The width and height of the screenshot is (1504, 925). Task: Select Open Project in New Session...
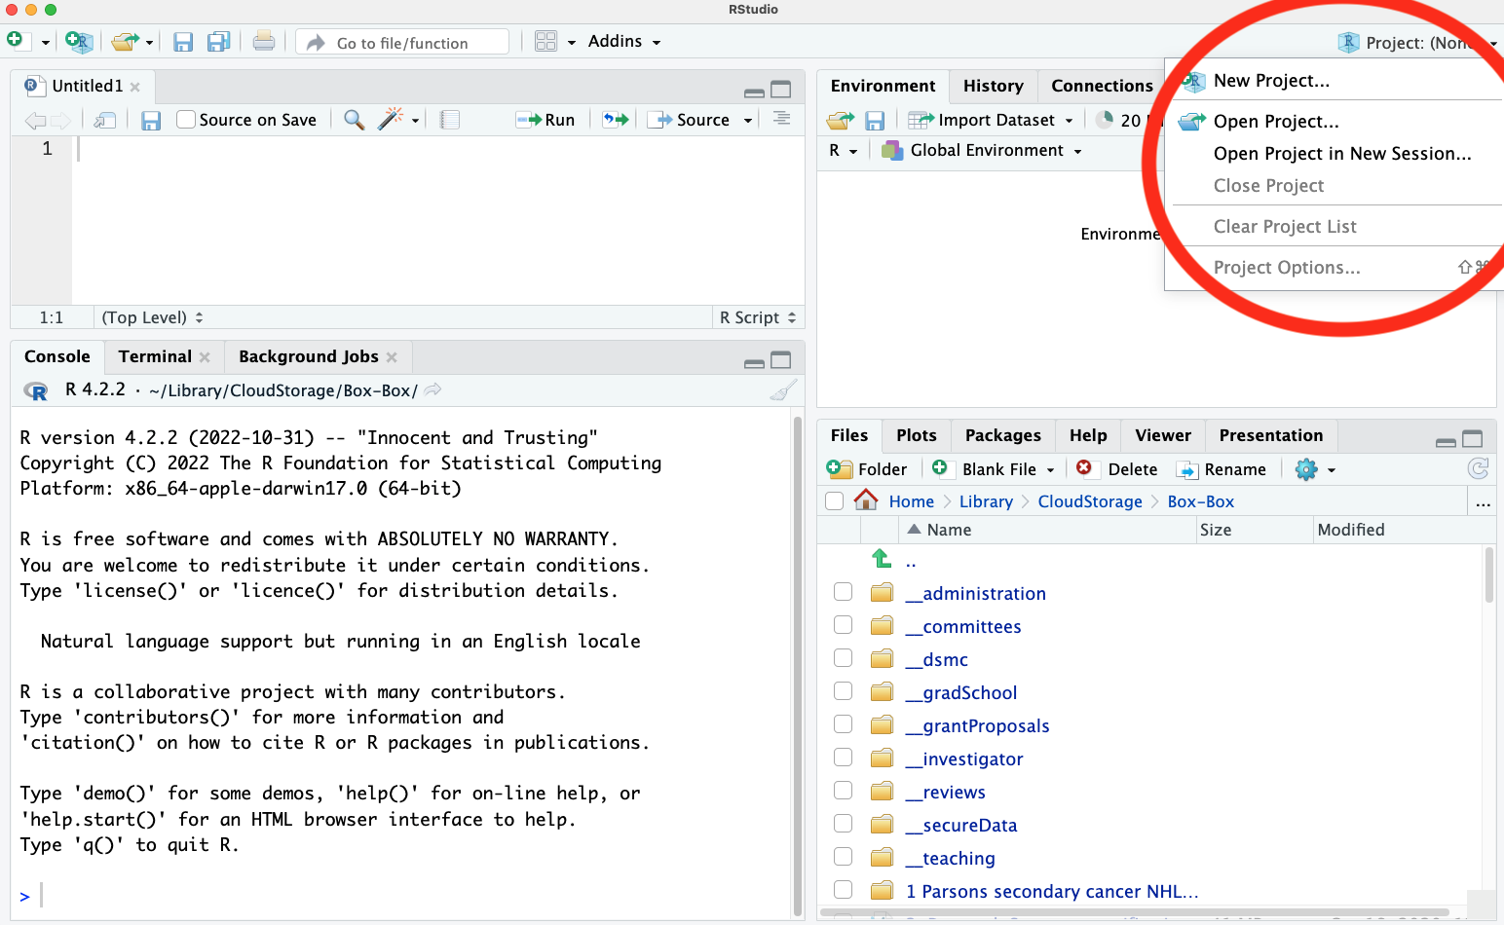click(x=1342, y=154)
